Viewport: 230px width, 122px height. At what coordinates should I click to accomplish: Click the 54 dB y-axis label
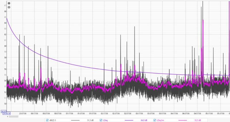[x=5, y=81]
